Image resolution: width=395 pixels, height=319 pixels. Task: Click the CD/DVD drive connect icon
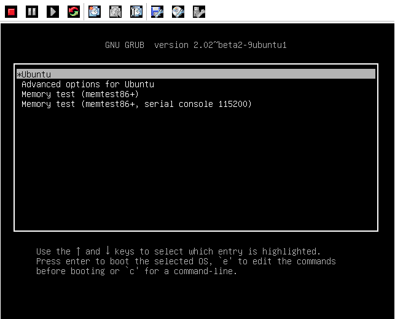(178, 12)
